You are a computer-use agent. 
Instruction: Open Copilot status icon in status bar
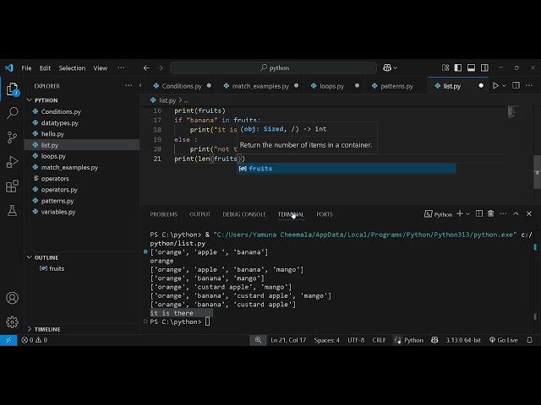[434, 340]
